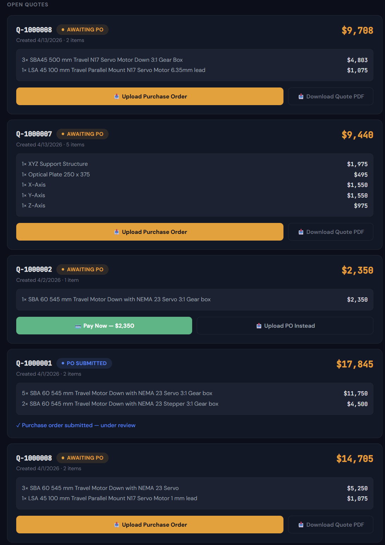Screen dimensions: 385x545
Task: Click the upload icon on the $9,708 quote's orange button
Action: coord(116,96)
